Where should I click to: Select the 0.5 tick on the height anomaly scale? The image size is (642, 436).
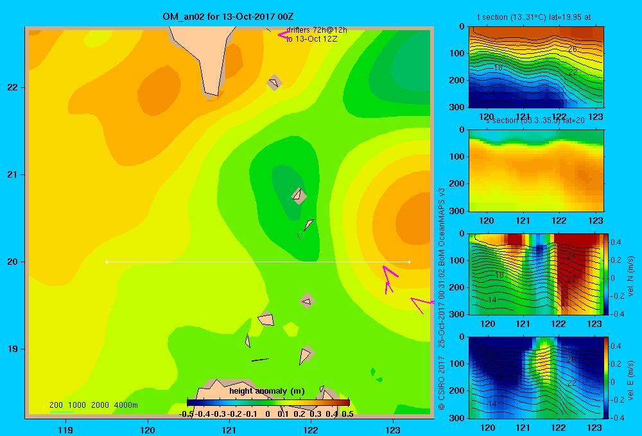tap(347, 414)
